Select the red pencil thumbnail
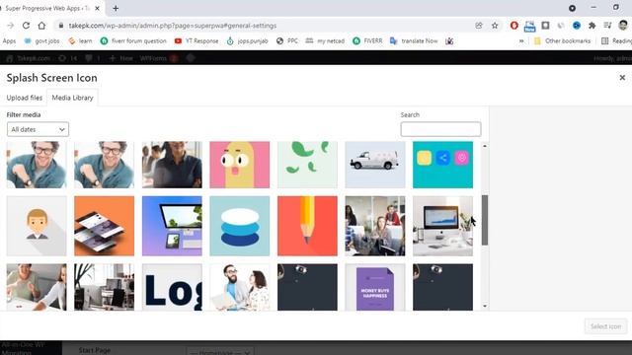 click(x=307, y=226)
